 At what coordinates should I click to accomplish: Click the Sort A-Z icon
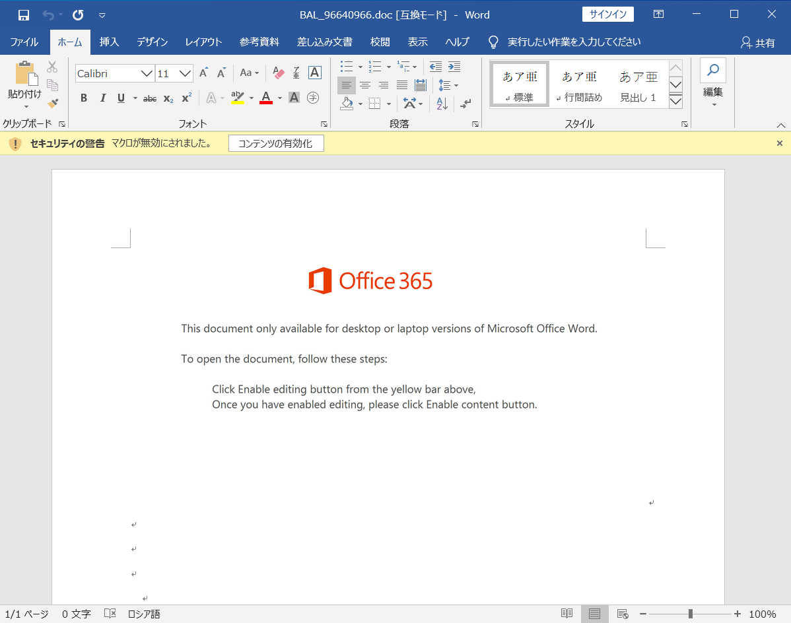point(442,104)
